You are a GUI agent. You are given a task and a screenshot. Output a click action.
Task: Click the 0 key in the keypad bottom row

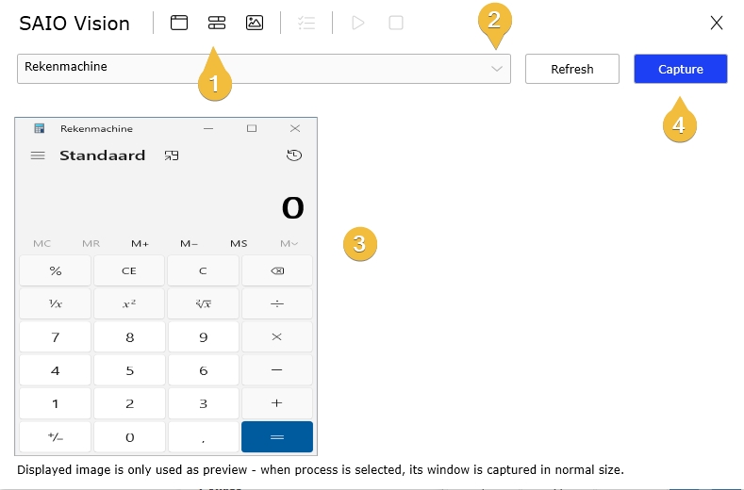tap(129, 437)
